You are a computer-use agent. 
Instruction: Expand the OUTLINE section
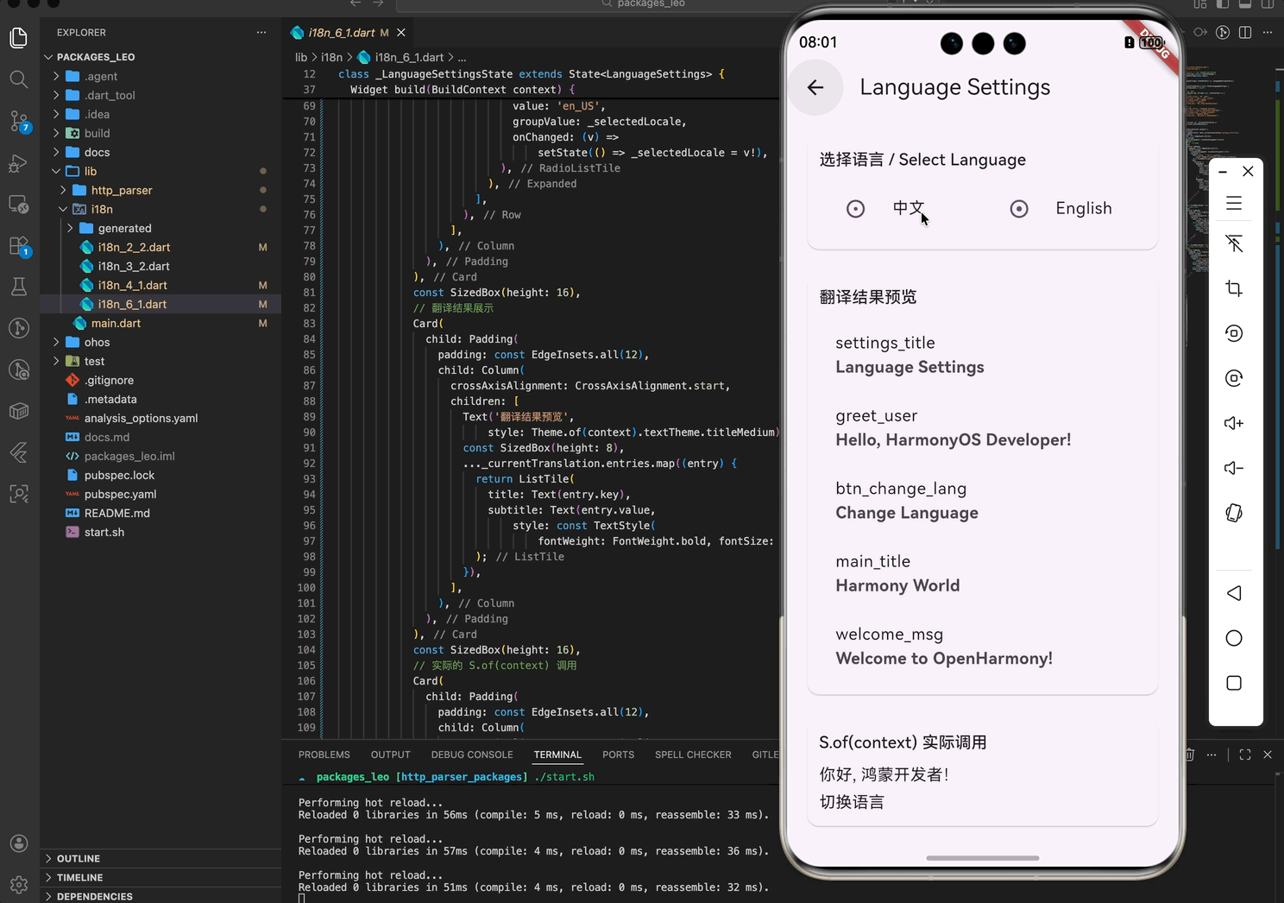[160, 858]
